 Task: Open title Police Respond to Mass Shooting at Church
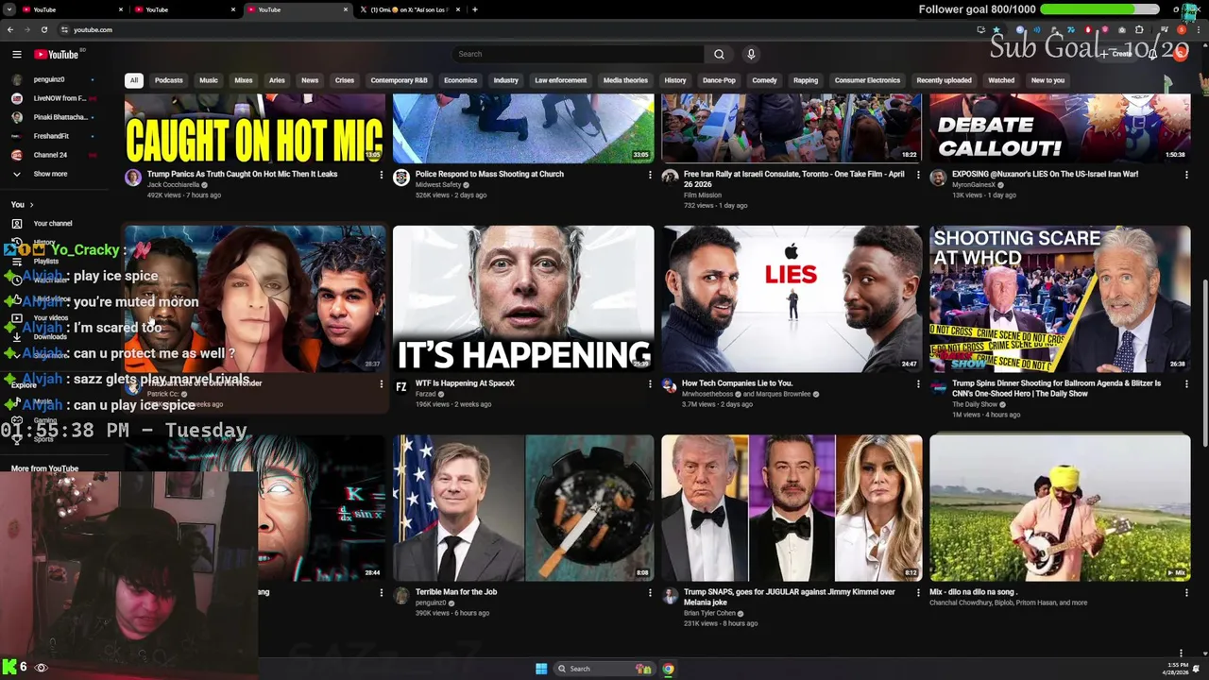[x=489, y=174]
